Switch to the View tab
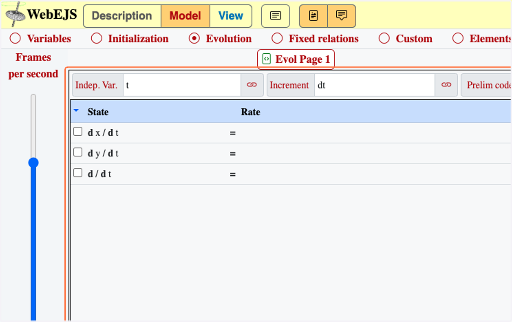Viewport: 512px width, 322px height. (x=231, y=16)
